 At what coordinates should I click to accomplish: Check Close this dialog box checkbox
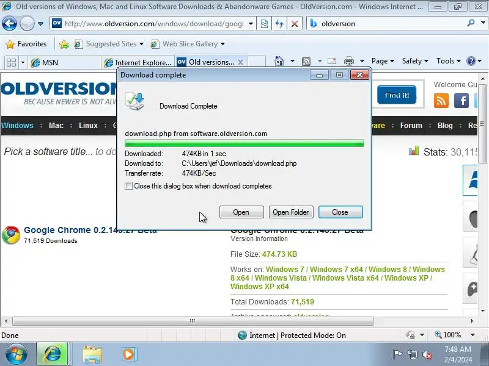128,186
